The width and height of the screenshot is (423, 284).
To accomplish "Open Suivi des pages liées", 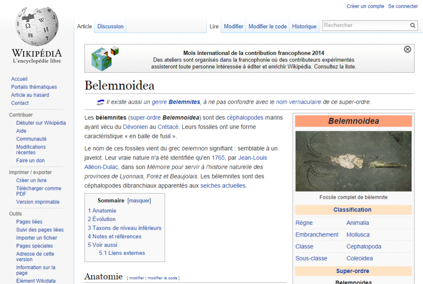I will [40, 230].
